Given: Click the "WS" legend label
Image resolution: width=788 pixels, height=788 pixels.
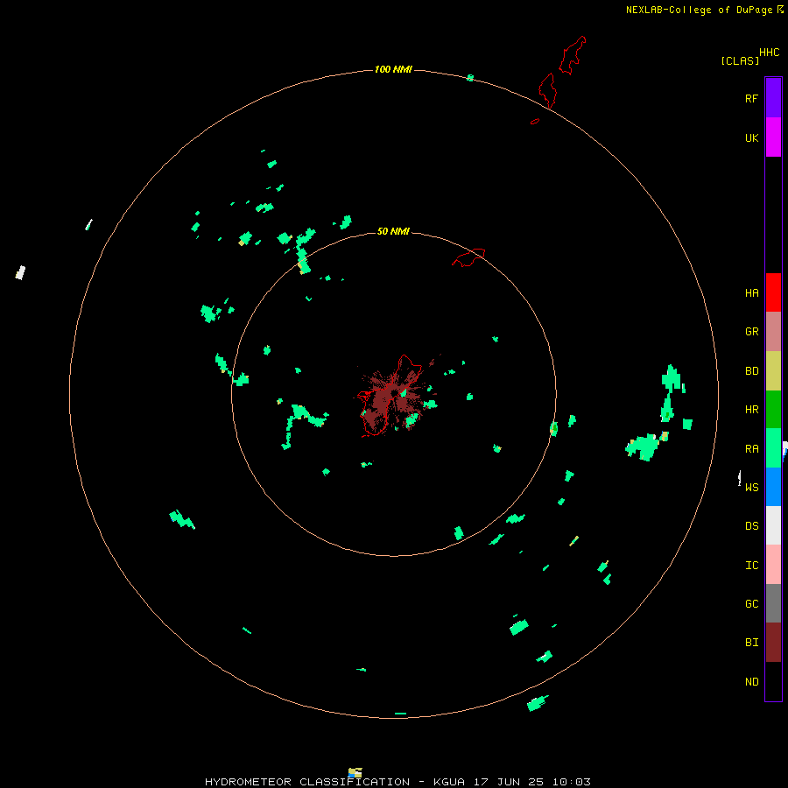Looking at the screenshot, I should pyautogui.click(x=751, y=487).
